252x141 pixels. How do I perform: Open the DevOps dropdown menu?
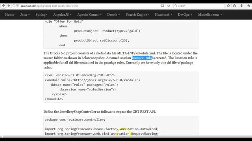click(x=185, y=14)
